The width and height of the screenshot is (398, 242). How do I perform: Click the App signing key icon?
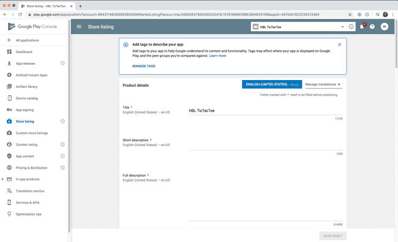(9, 110)
